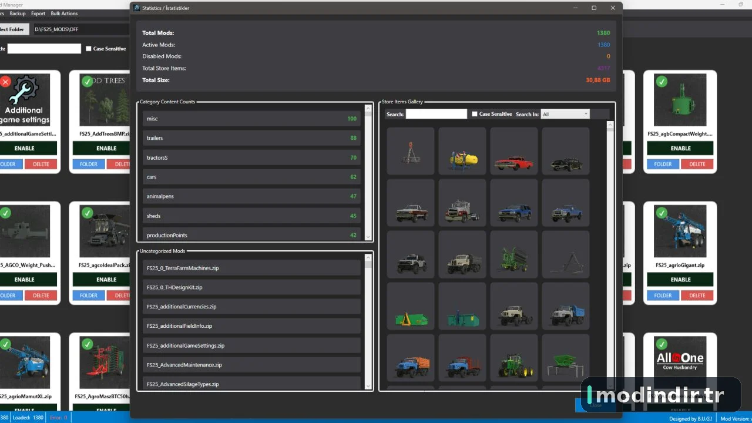The width and height of the screenshot is (752, 423).
Task: Delete the FS25_agrioGigant mod
Action: [697, 296]
